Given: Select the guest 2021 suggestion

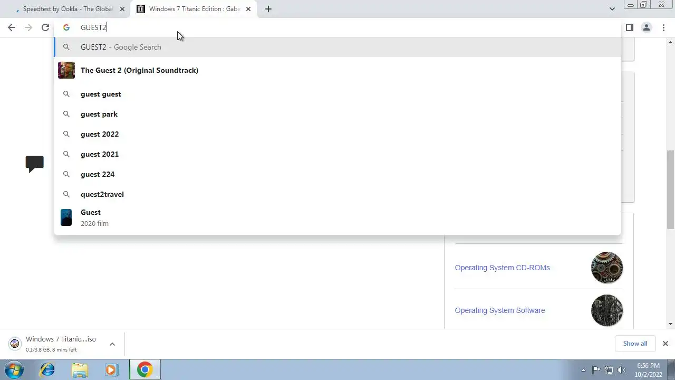Looking at the screenshot, I should pyautogui.click(x=337, y=154).
